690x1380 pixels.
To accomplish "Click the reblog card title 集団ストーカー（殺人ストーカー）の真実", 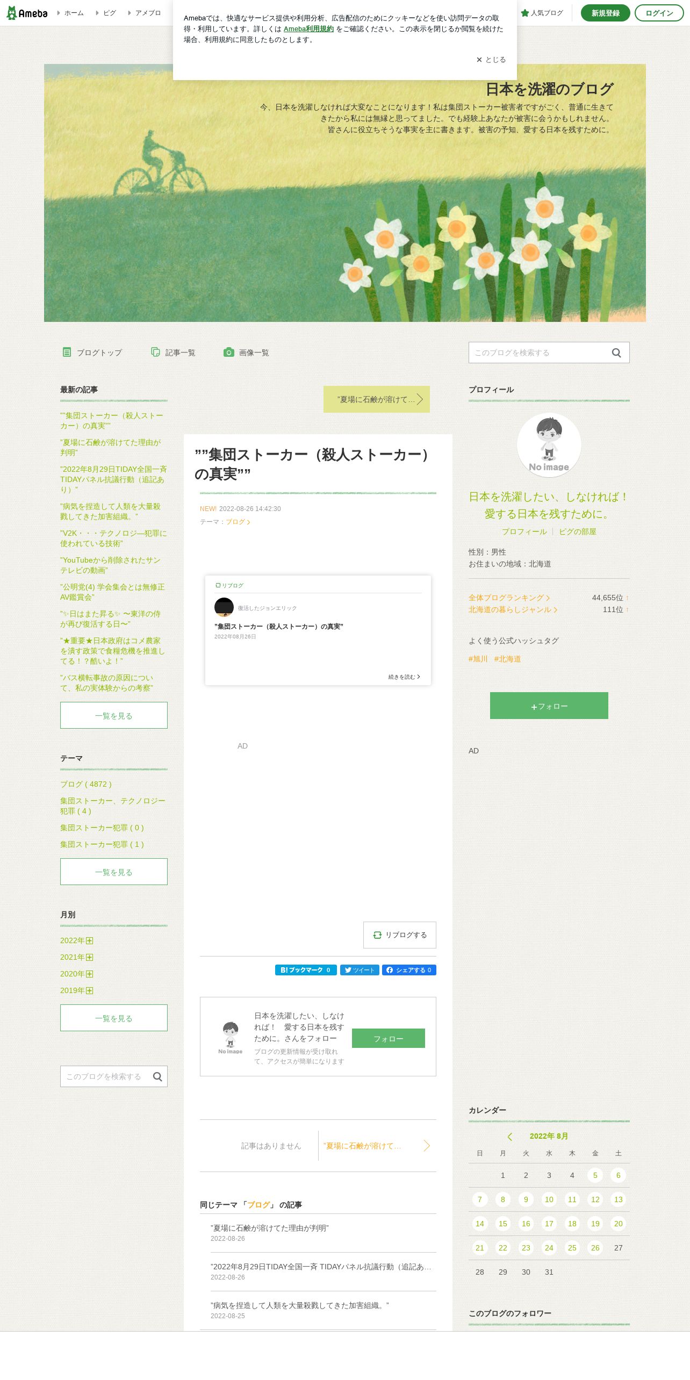I will point(278,626).
